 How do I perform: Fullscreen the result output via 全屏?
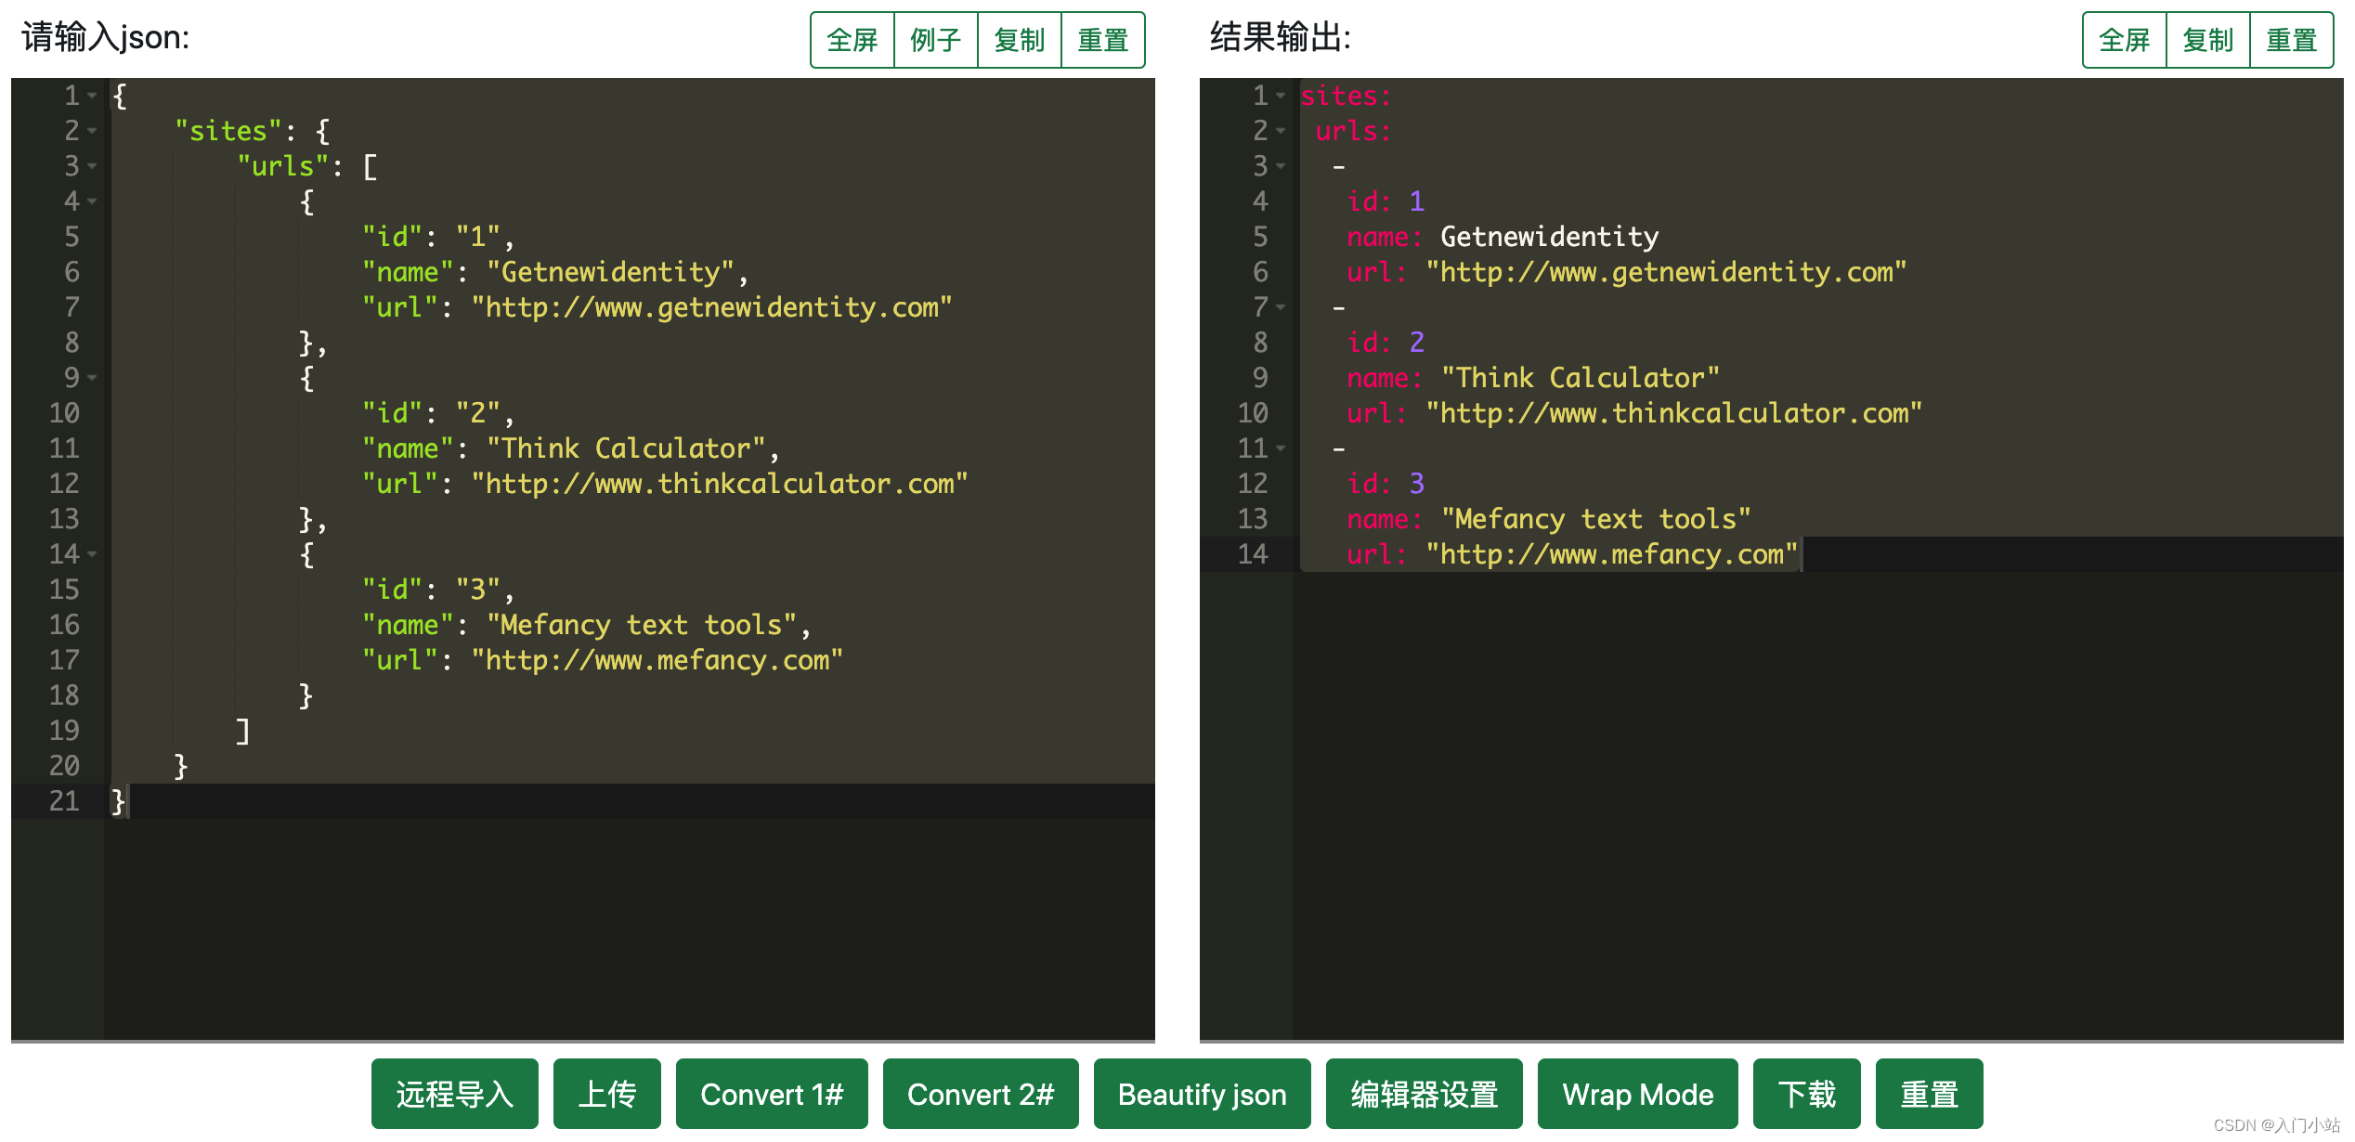(2123, 40)
